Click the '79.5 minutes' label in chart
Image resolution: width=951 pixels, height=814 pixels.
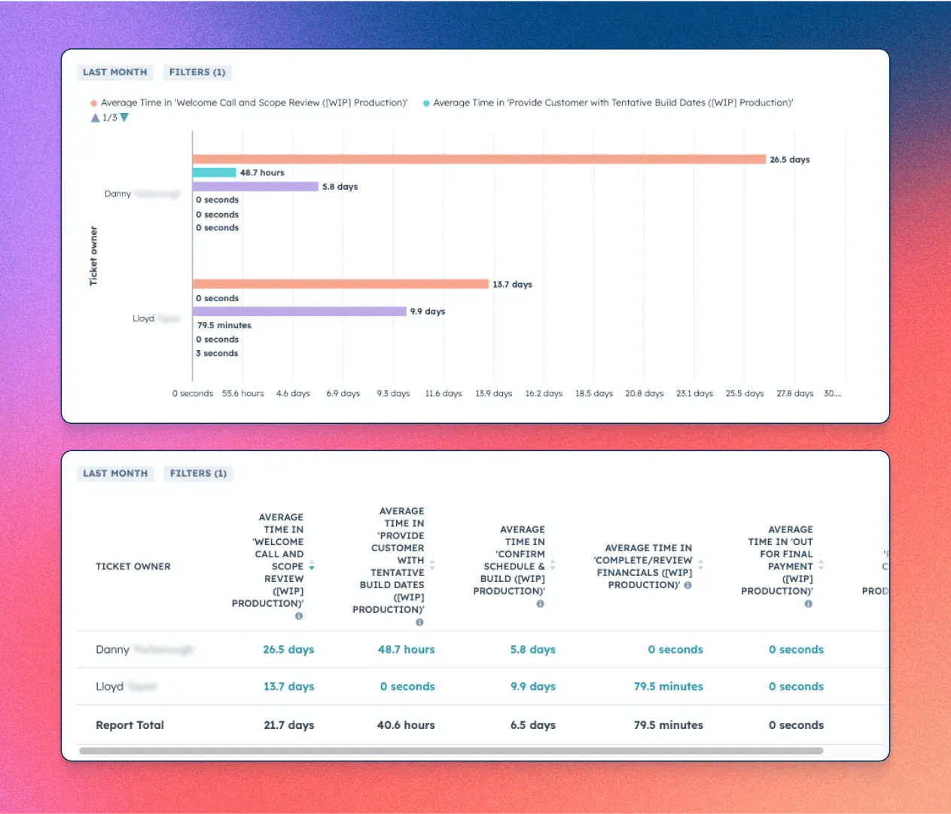(224, 325)
